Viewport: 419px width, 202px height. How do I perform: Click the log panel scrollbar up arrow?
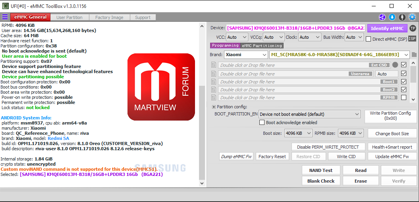pos(202,26)
